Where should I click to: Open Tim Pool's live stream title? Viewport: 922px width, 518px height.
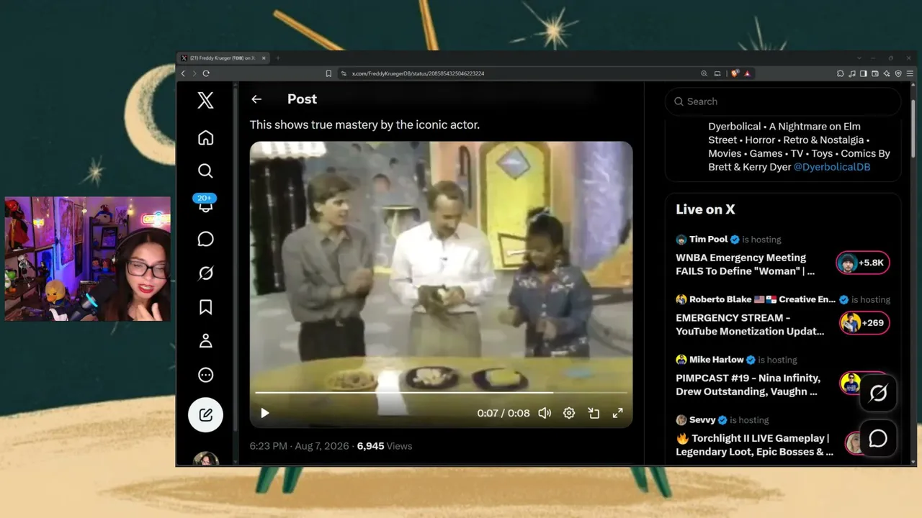(746, 264)
